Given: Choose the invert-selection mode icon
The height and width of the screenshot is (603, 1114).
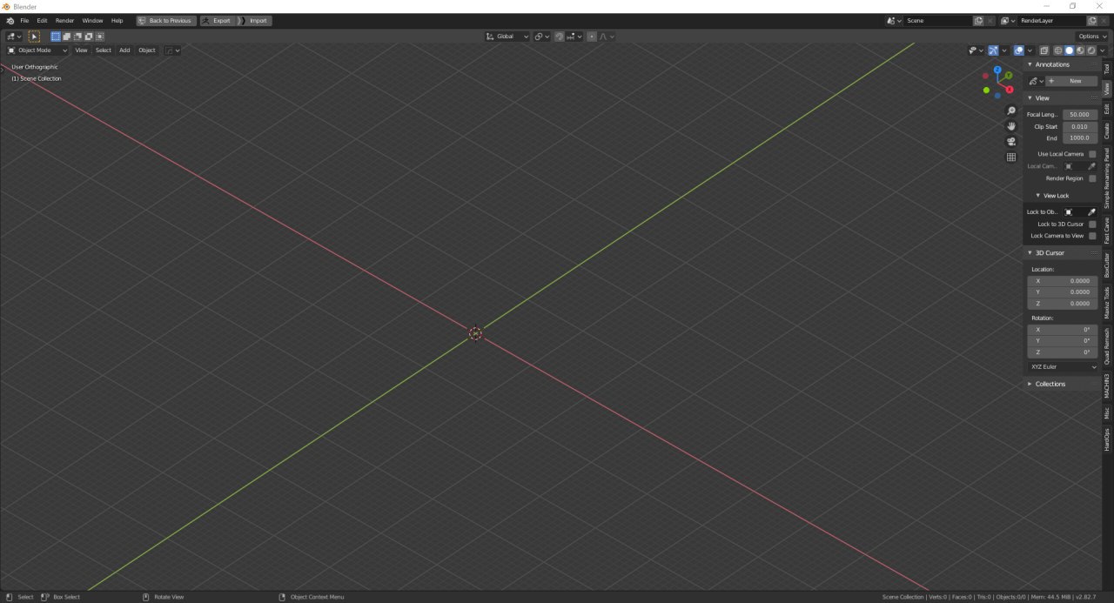Looking at the screenshot, I should pyautogui.click(x=89, y=37).
